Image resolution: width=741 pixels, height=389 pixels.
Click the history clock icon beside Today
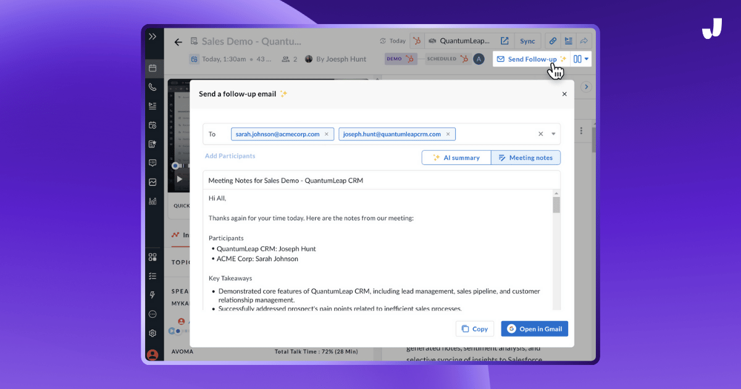tap(383, 41)
